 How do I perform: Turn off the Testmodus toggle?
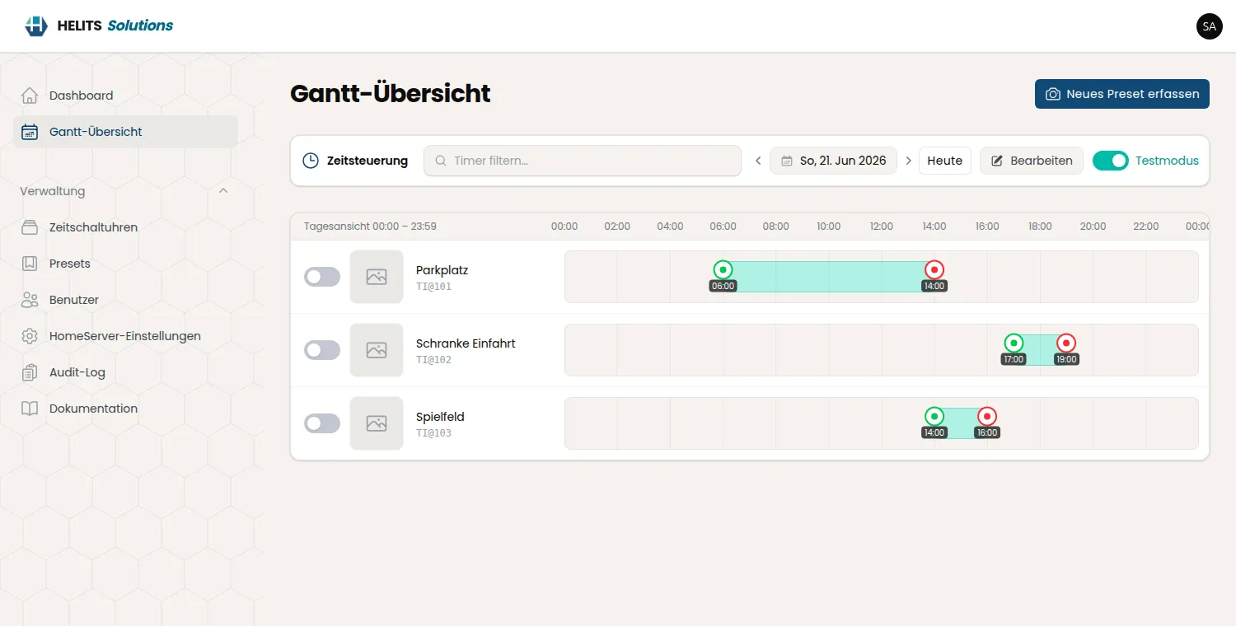[1110, 161]
